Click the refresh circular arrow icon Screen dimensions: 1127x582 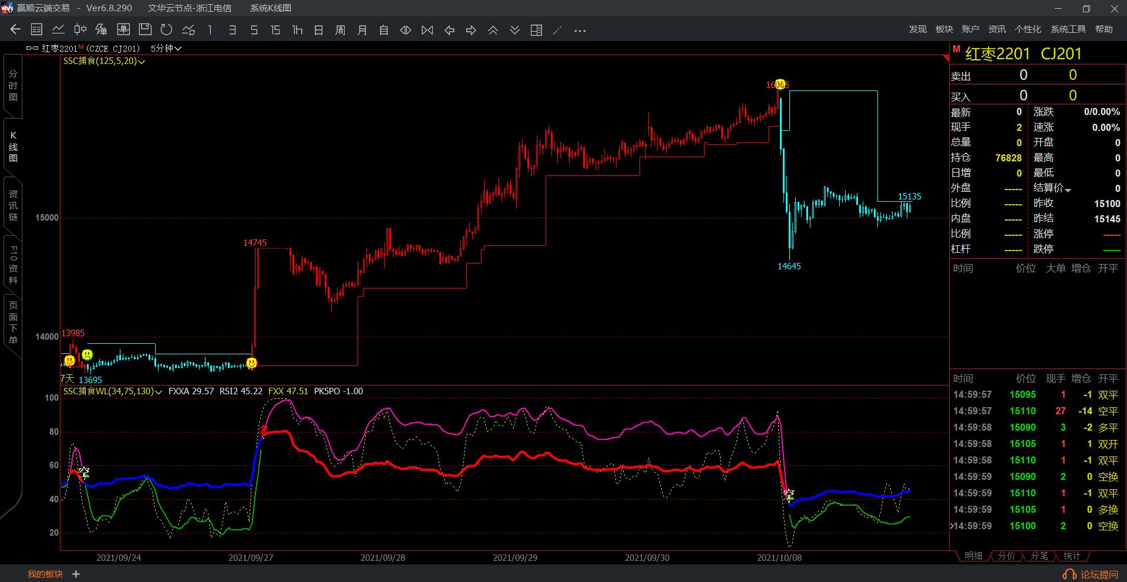[167, 29]
